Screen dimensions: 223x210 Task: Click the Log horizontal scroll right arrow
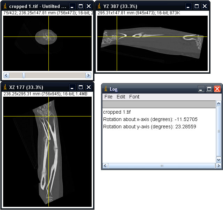click(x=218, y=166)
